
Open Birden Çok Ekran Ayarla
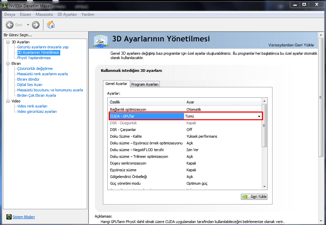coord(37,95)
